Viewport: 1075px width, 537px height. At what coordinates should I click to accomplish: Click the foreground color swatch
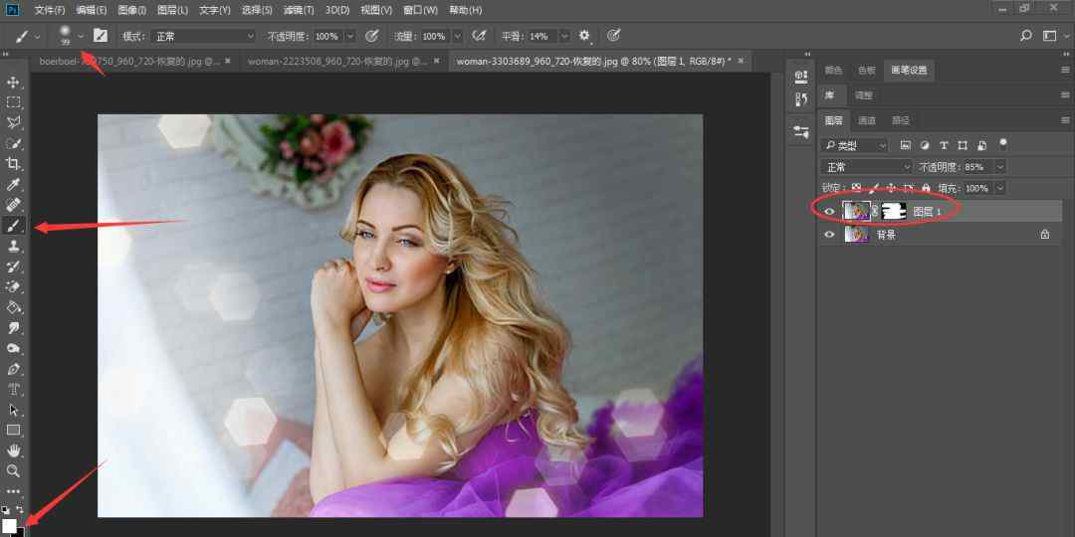coord(9,525)
